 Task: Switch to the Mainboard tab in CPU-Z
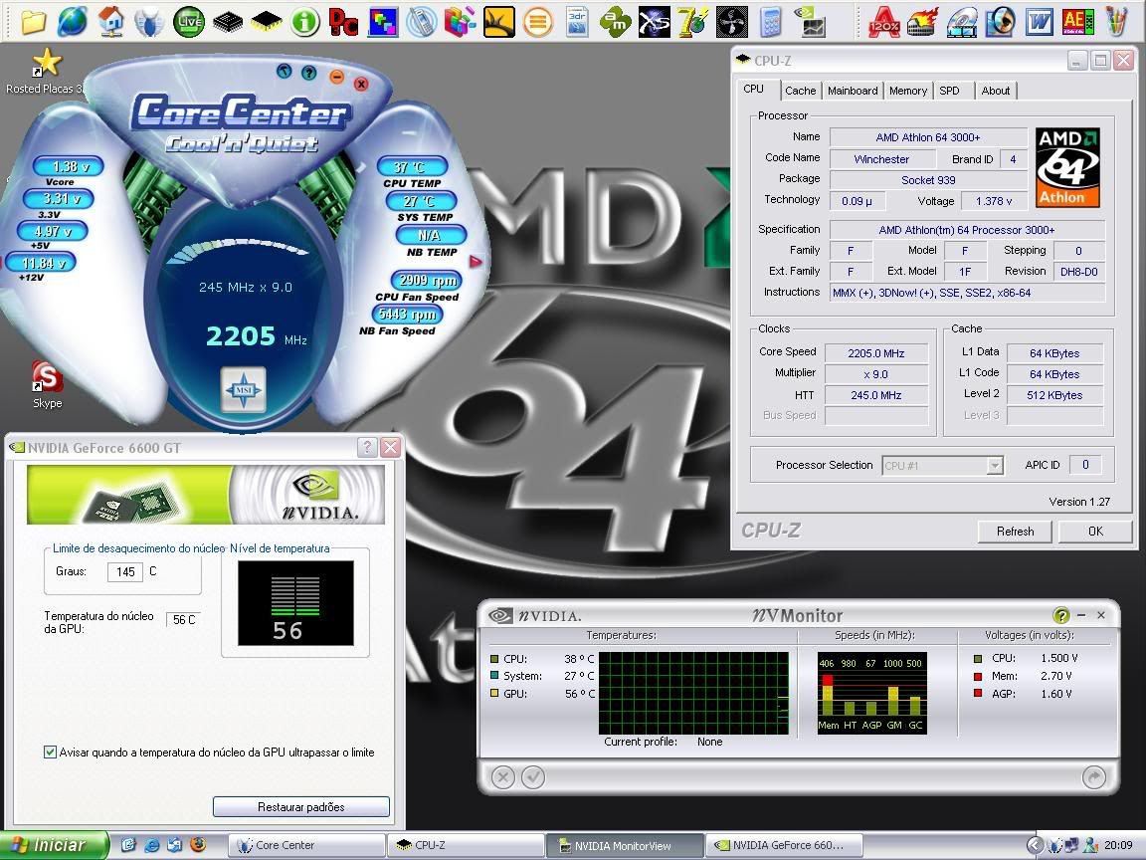(x=853, y=91)
